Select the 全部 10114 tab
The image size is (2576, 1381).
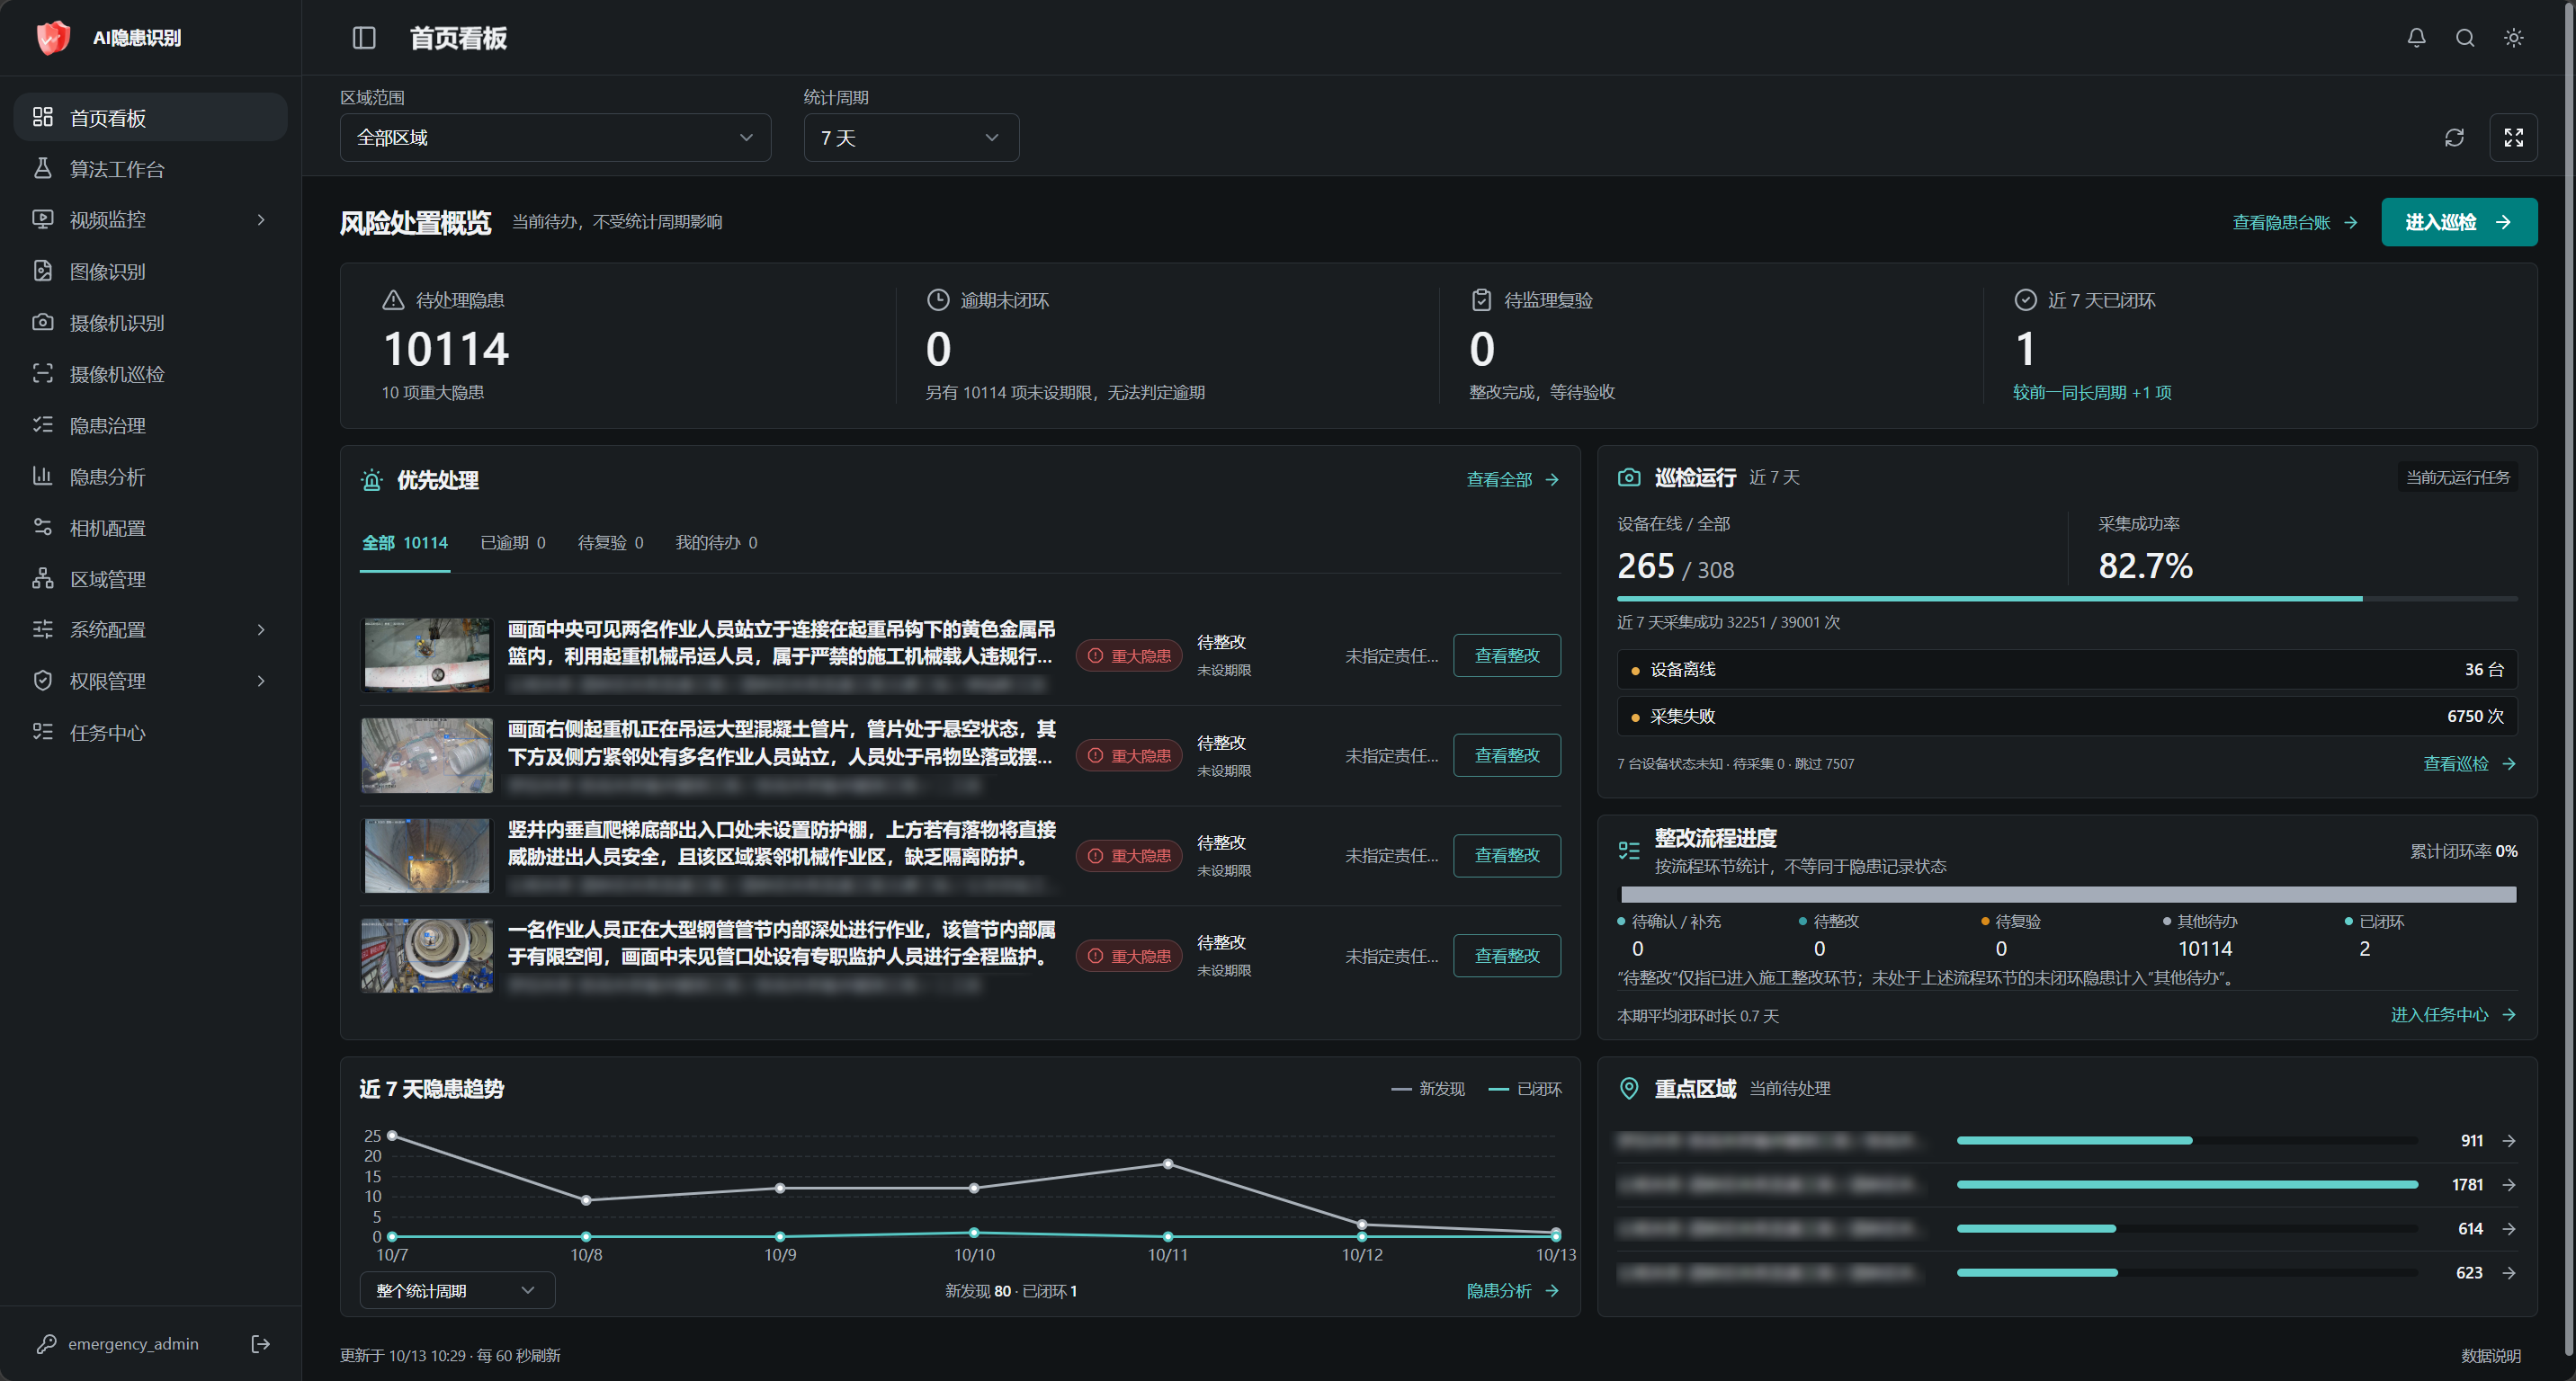coord(404,543)
